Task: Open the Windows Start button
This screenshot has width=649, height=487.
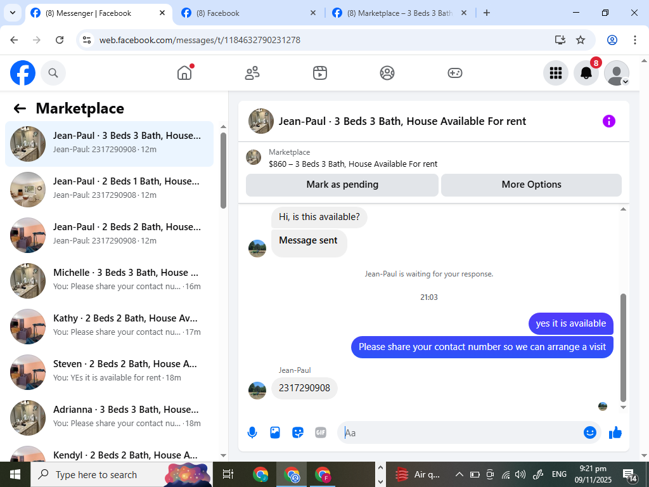Action: click(15, 474)
